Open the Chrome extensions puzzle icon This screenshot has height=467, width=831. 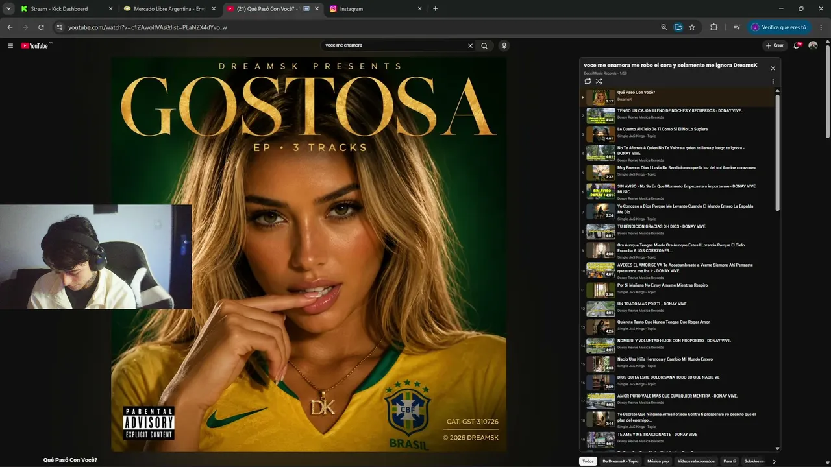click(x=714, y=27)
